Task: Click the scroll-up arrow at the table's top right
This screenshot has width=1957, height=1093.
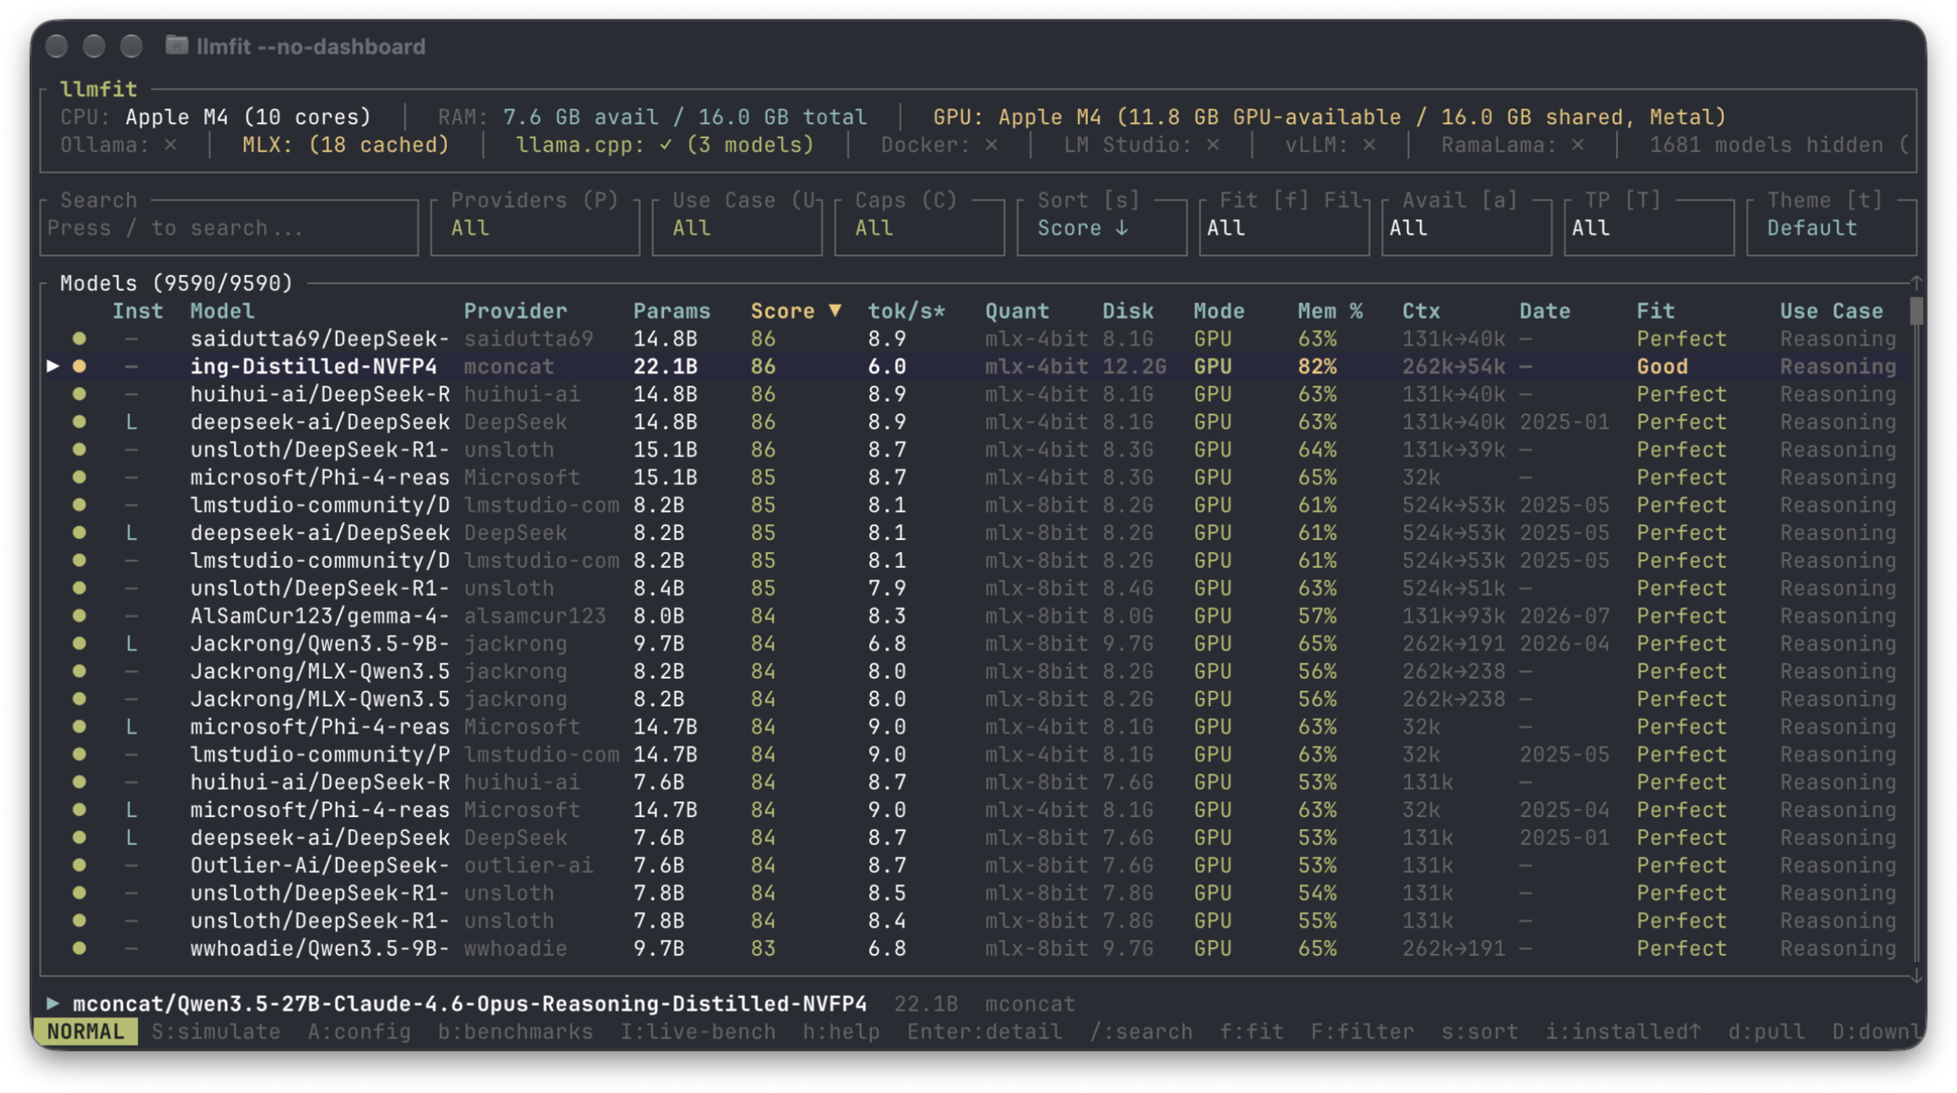Action: pos(1916,282)
